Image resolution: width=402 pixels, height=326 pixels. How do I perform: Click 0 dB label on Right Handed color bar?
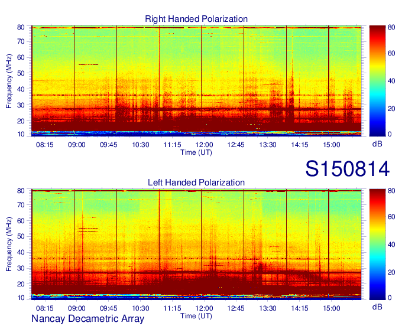[390, 134]
